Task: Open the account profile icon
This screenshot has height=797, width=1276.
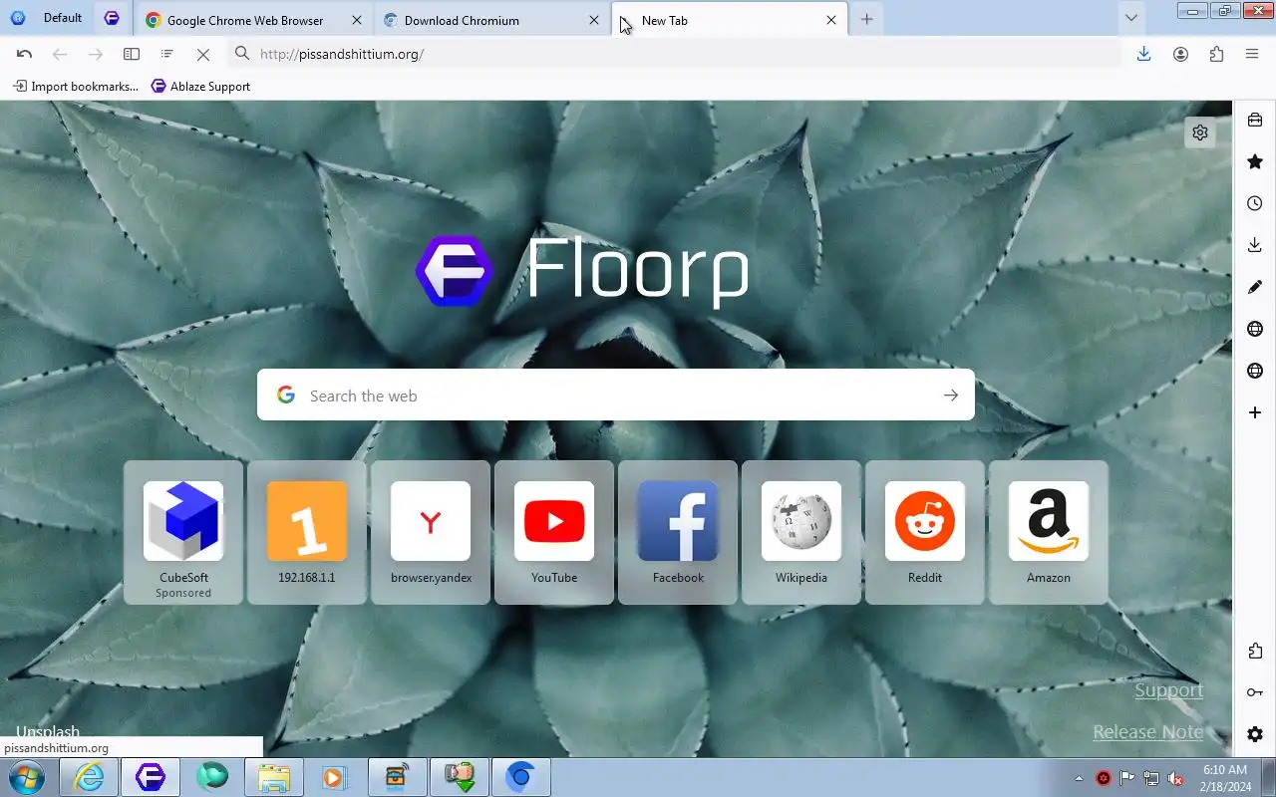Action: pyautogui.click(x=1180, y=54)
